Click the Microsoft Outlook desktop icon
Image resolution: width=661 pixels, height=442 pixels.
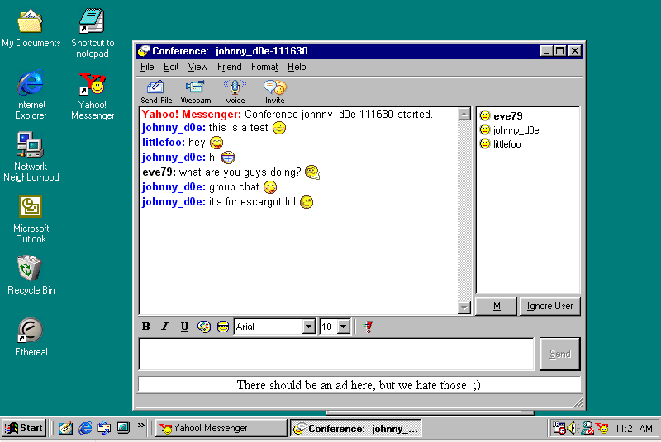coord(31,219)
